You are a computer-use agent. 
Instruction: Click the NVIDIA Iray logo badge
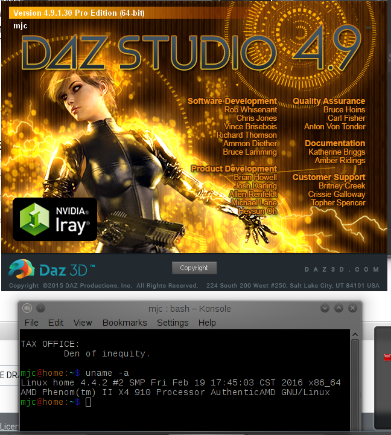[55, 219]
